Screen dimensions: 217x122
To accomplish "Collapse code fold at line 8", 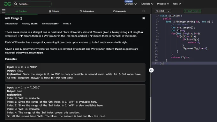I will [159, 36].
